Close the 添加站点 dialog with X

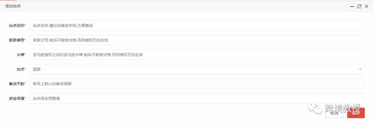pos(366,7)
